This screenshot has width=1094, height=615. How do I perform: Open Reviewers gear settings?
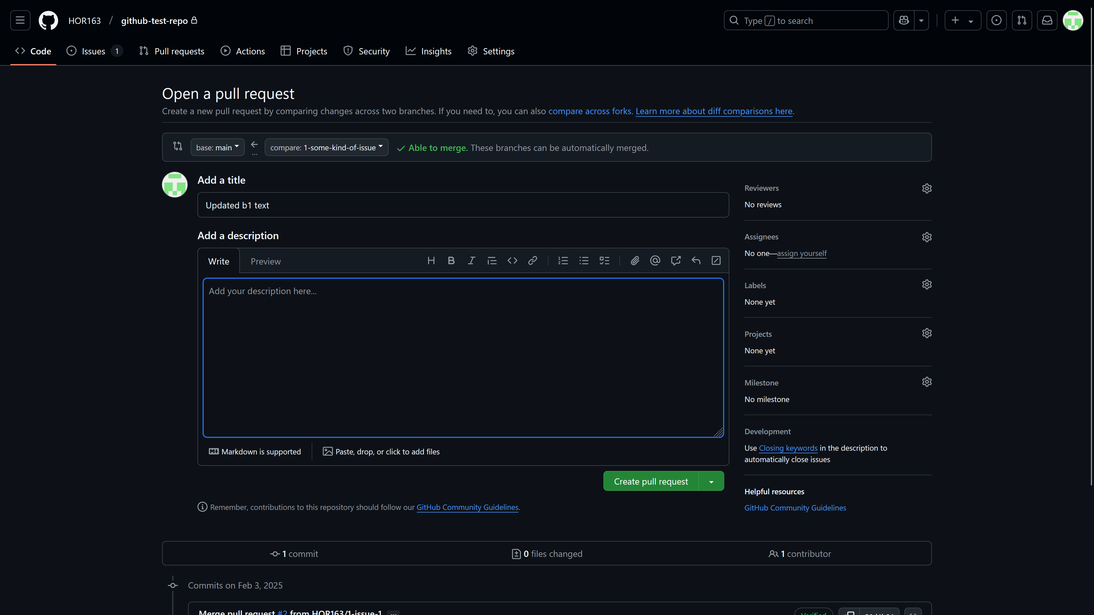click(x=927, y=188)
